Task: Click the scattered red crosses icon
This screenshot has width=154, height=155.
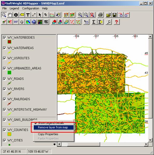Action: [72, 22]
